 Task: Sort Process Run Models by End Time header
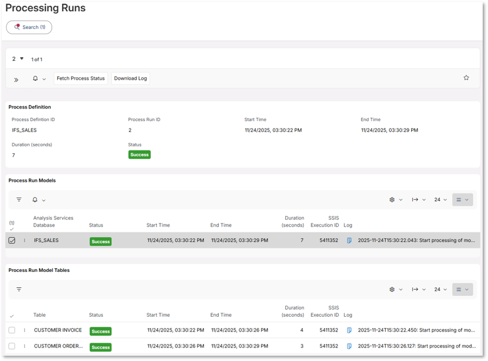[x=221, y=225]
